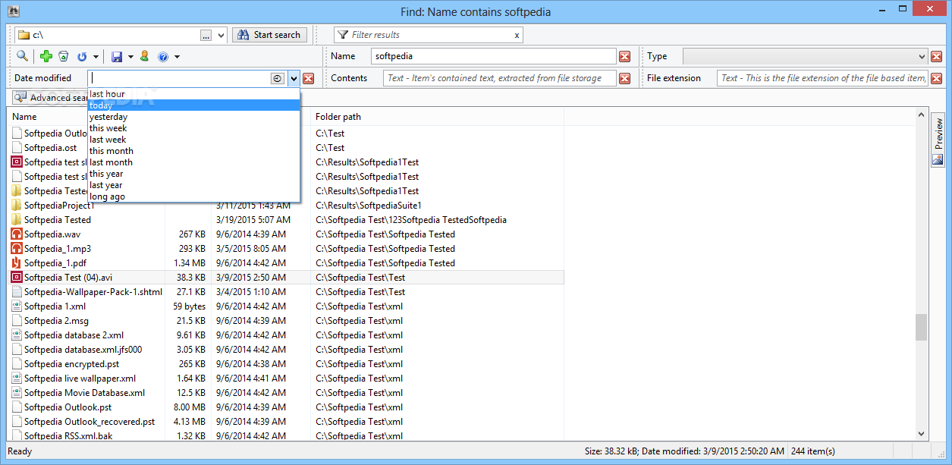Click the Contents text input field
952x465 pixels.
[500, 78]
